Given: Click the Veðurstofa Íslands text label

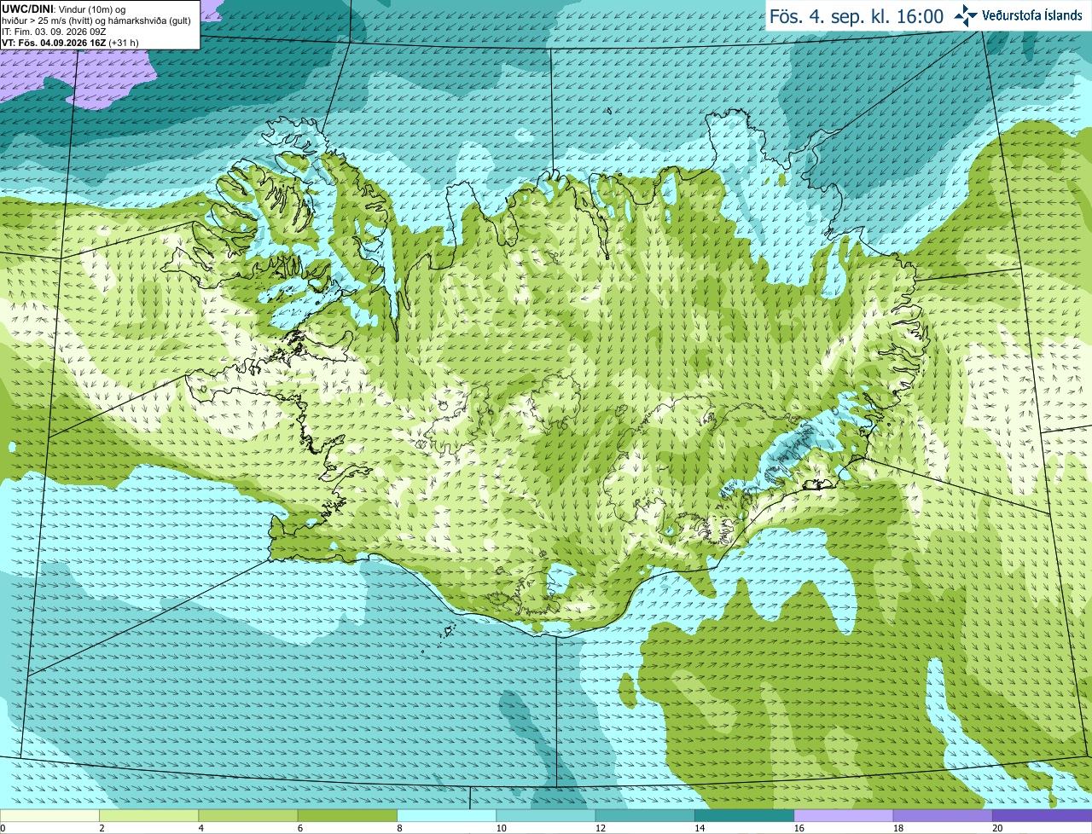Looking at the screenshot, I should 1032,15.
